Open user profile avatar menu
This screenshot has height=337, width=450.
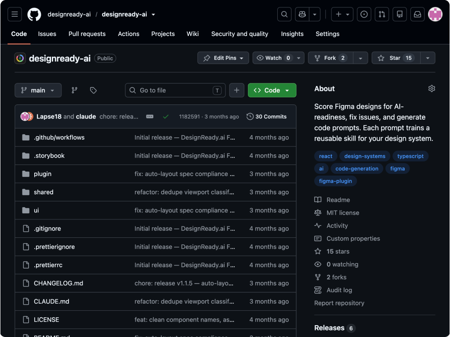click(x=435, y=14)
